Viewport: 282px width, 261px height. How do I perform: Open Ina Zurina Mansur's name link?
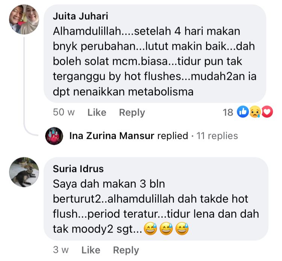112,136
